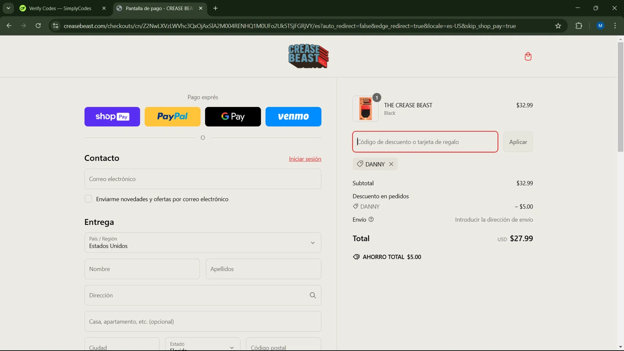Pay with Venmo button
Image resolution: width=624 pixels, height=351 pixels.
293,116
